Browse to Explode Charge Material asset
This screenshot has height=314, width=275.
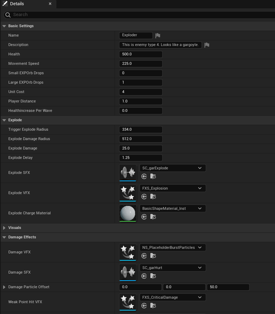point(153,217)
